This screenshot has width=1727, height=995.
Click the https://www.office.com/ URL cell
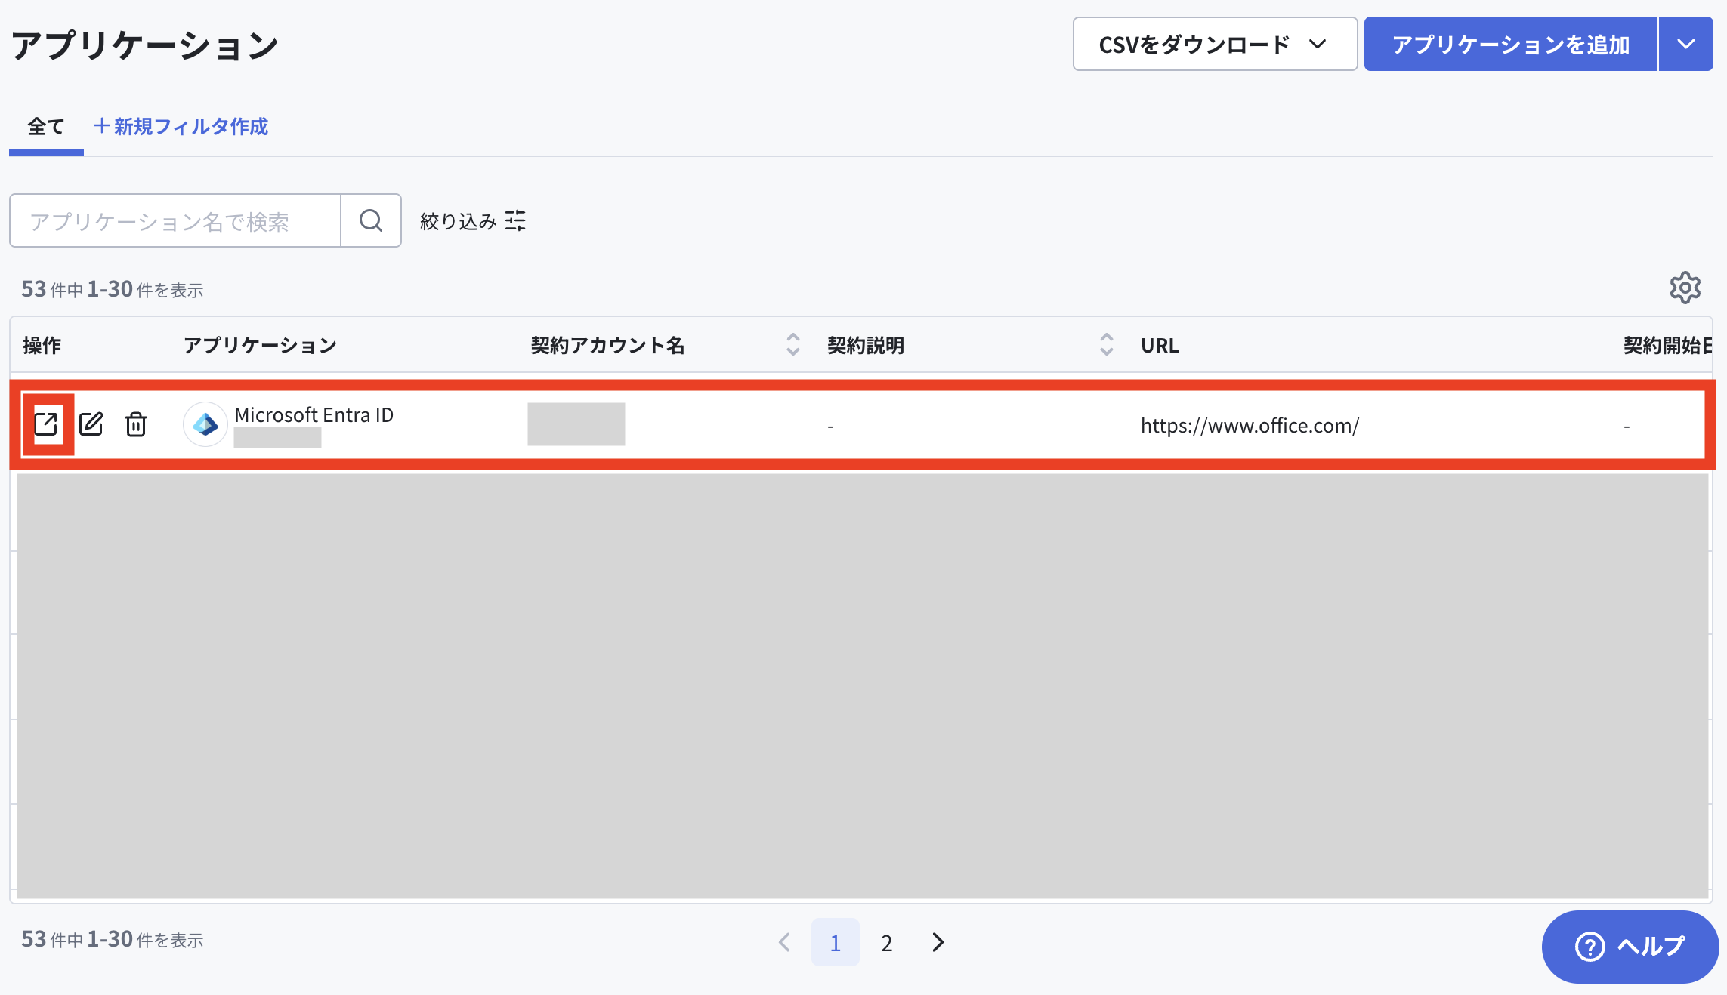[1250, 426]
